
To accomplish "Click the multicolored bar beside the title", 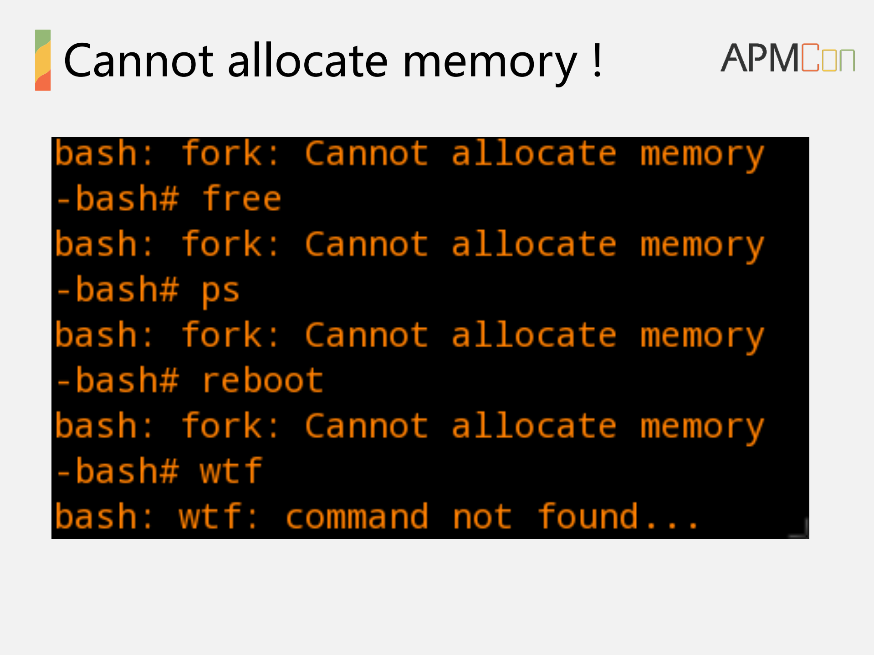I will click(x=43, y=60).
